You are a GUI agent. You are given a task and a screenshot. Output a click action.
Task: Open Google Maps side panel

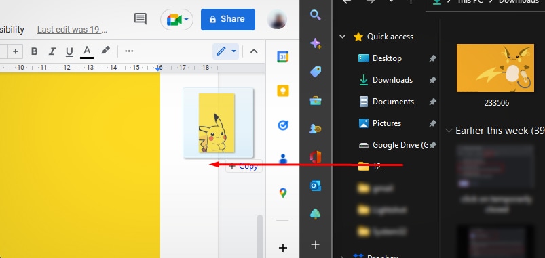283,193
